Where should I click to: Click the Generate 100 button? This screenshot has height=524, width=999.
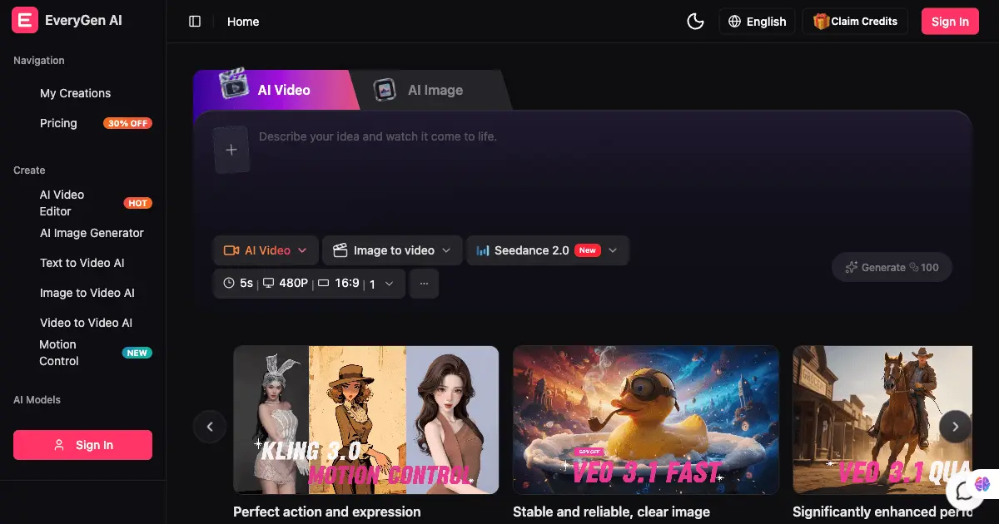tap(892, 267)
